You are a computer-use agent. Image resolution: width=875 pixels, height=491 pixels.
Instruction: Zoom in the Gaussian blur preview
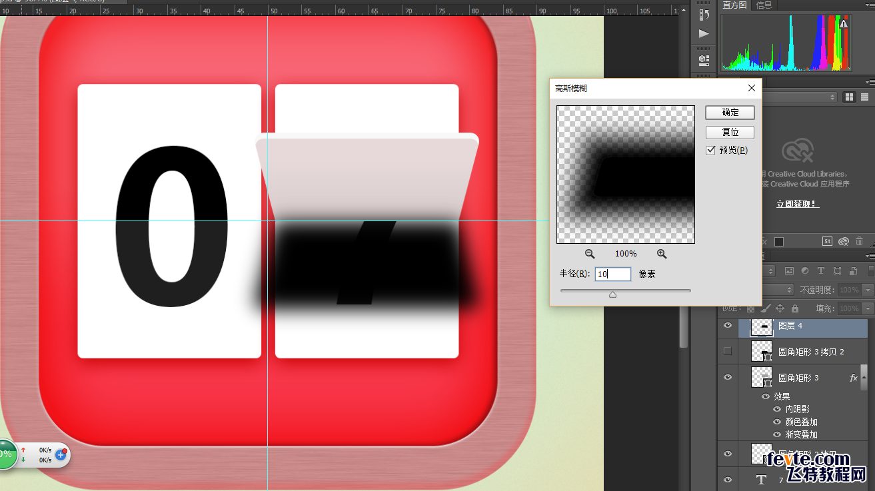point(662,254)
